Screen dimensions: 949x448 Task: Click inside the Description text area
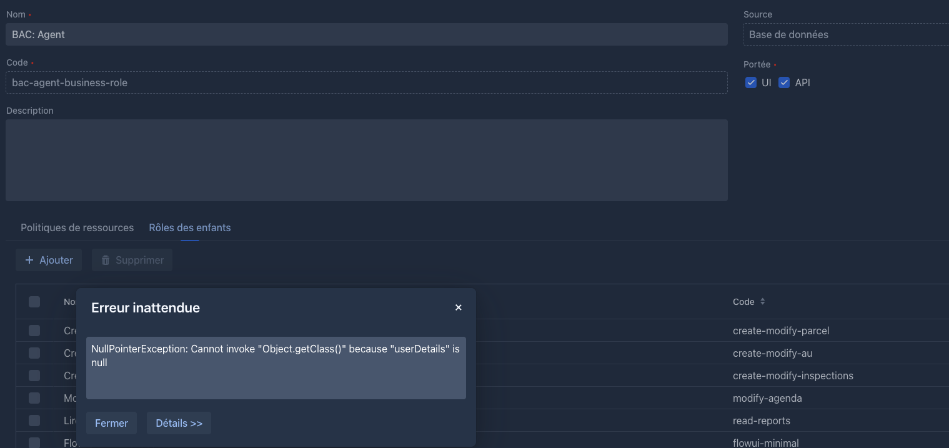coord(366,160)
